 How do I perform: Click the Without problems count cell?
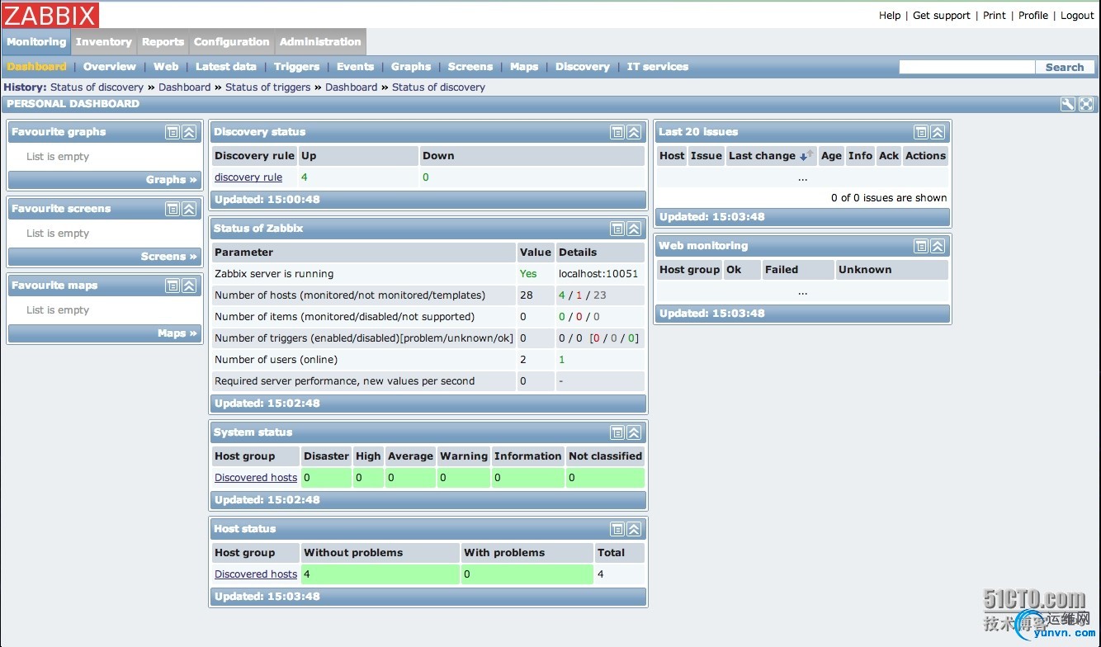click(380, 574)
